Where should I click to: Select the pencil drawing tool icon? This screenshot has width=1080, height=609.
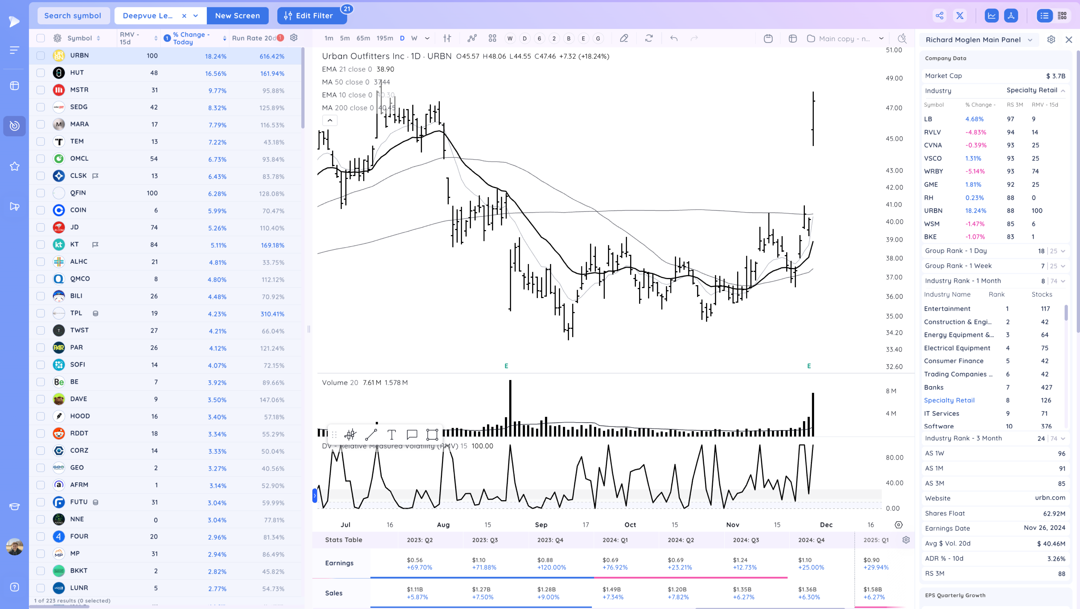tap(624, 38)
